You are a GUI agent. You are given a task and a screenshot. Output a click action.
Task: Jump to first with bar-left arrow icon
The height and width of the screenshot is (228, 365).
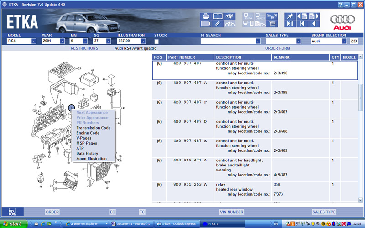[x=302, y=24]
